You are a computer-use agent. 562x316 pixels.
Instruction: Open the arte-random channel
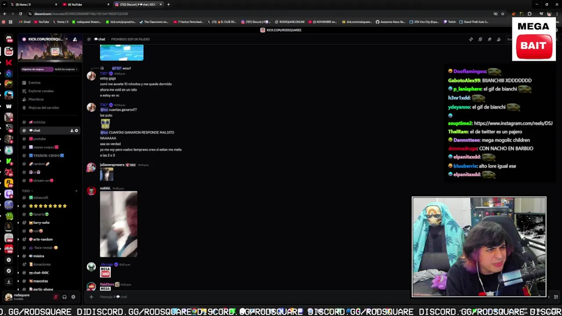(49, 239)
